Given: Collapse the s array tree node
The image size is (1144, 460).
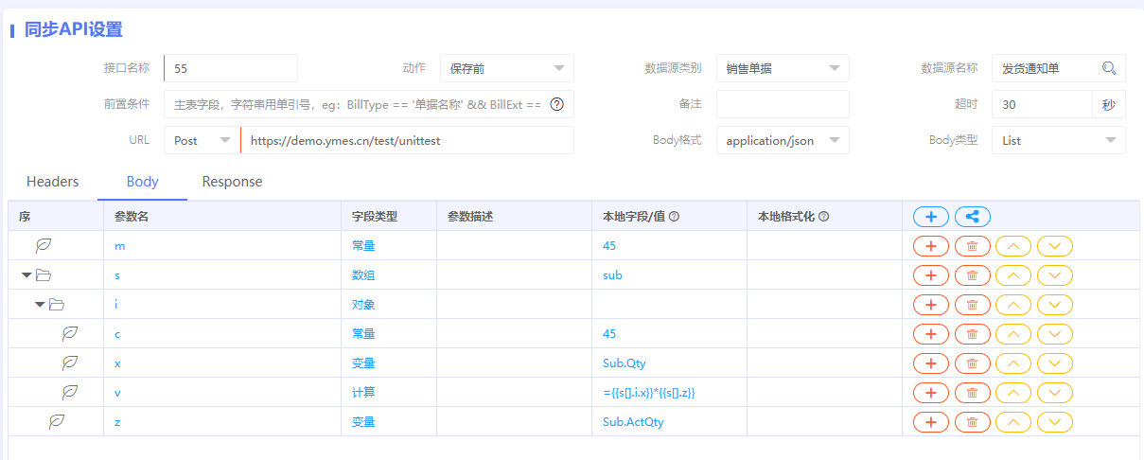Looking at the screenshot, I should (26, 275).
